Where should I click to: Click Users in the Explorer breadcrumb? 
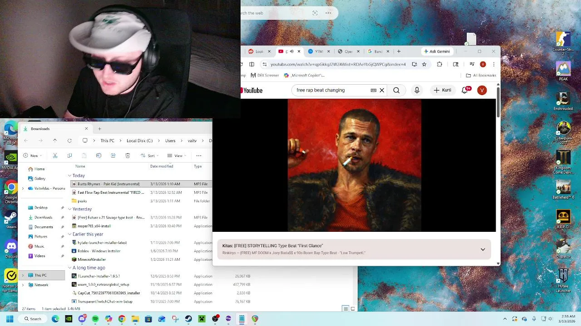[170, 141]
